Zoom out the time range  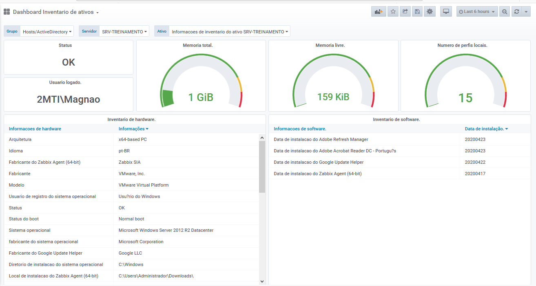(x=505, y=12)
